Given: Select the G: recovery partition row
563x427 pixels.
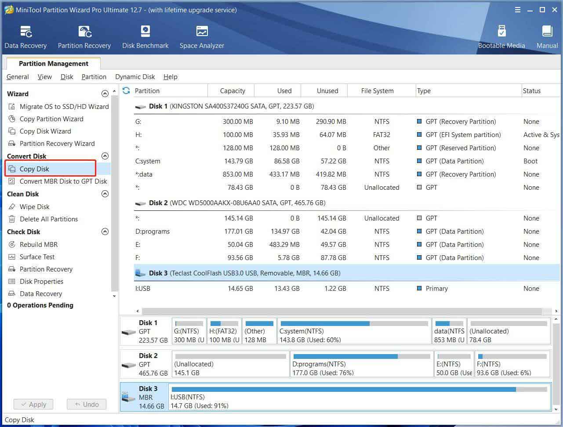Looking at the screenshot, I should [348, 122].
